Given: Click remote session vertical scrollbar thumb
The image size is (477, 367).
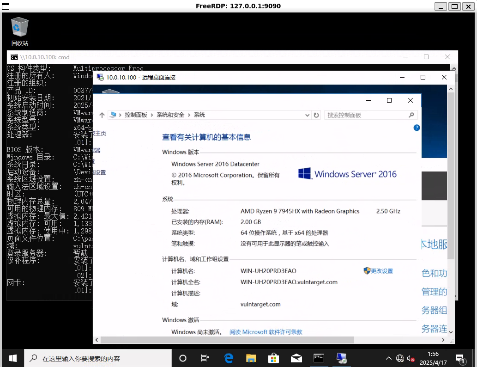Looking at the screenshot, I should pyautogui.click(x=451, y=176).
